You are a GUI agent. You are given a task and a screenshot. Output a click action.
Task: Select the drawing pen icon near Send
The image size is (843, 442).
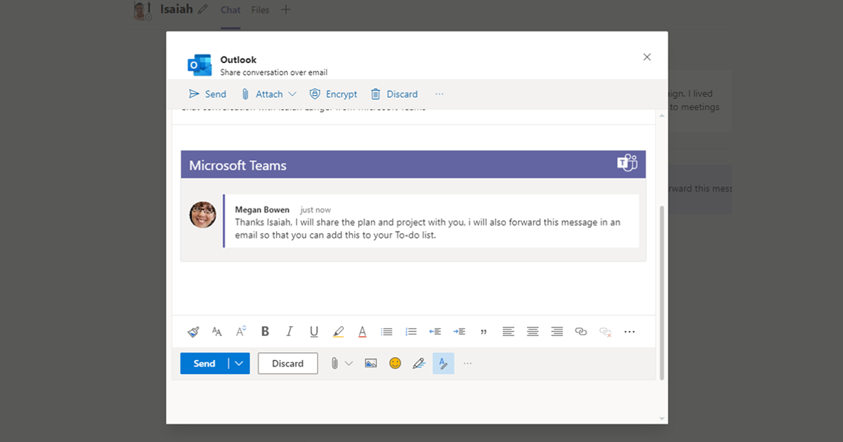(419, 363)
